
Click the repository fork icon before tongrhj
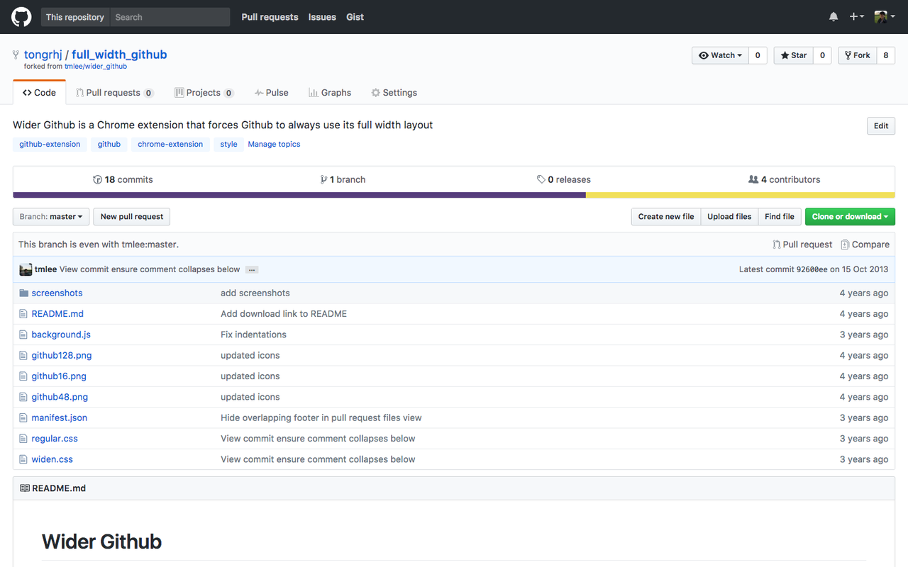[16, 55]
